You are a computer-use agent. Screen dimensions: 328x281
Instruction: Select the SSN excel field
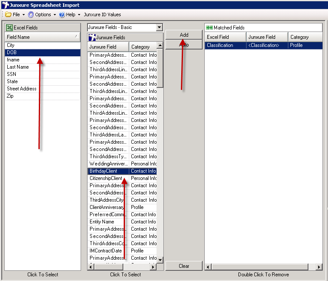click(43, 74)
